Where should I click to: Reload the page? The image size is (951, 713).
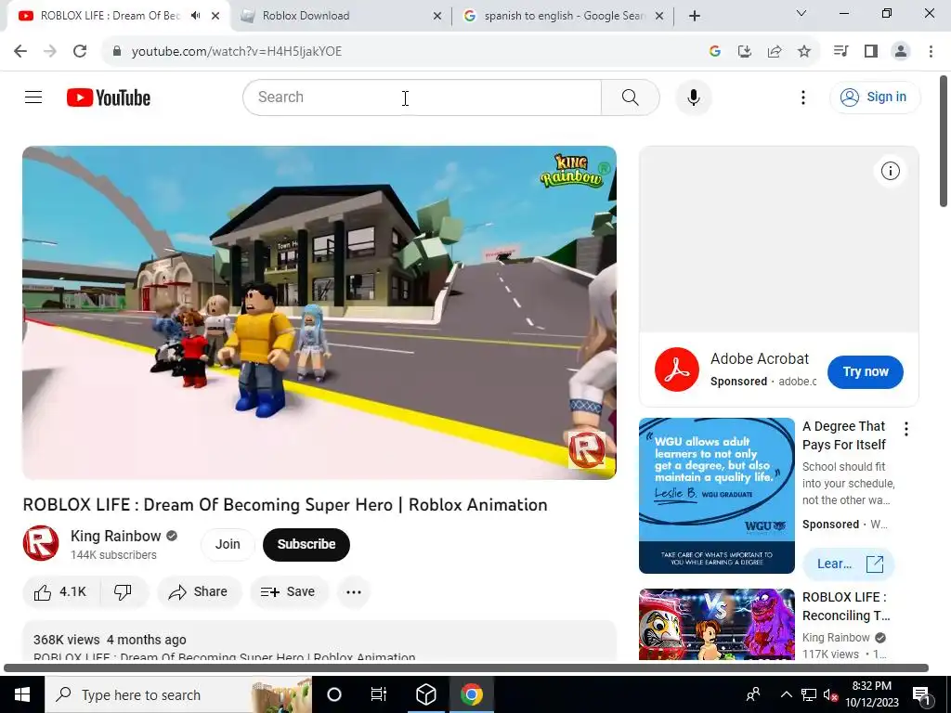[x=80, y=51]
